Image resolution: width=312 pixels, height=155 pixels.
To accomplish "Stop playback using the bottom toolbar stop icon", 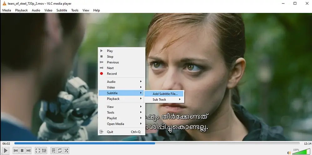I will [22, 151].
